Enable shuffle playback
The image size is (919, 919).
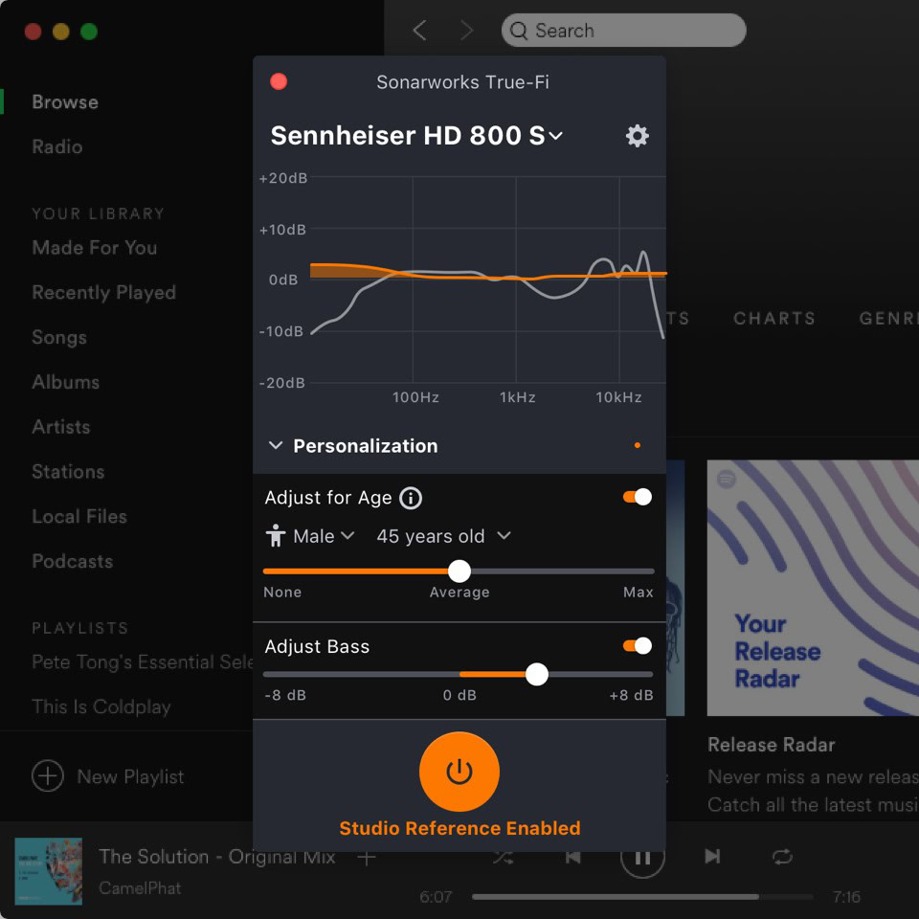tap(504, 857)
